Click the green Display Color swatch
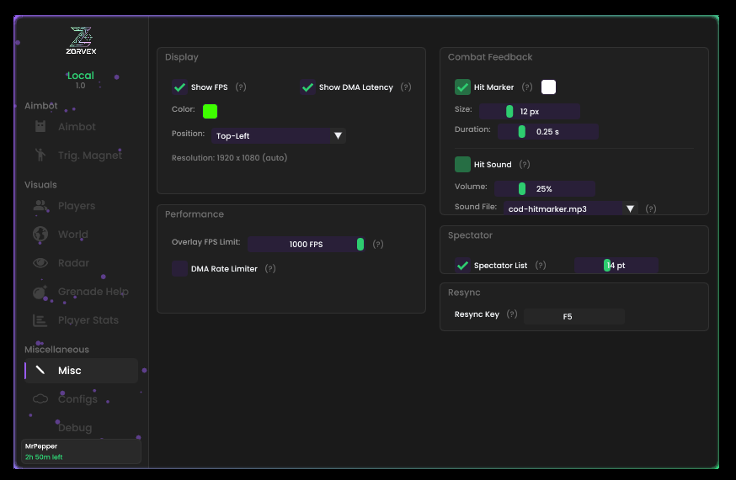 coord(210,111)
